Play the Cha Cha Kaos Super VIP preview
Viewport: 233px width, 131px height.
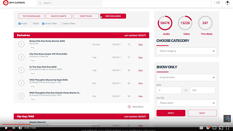pos(21,57)
